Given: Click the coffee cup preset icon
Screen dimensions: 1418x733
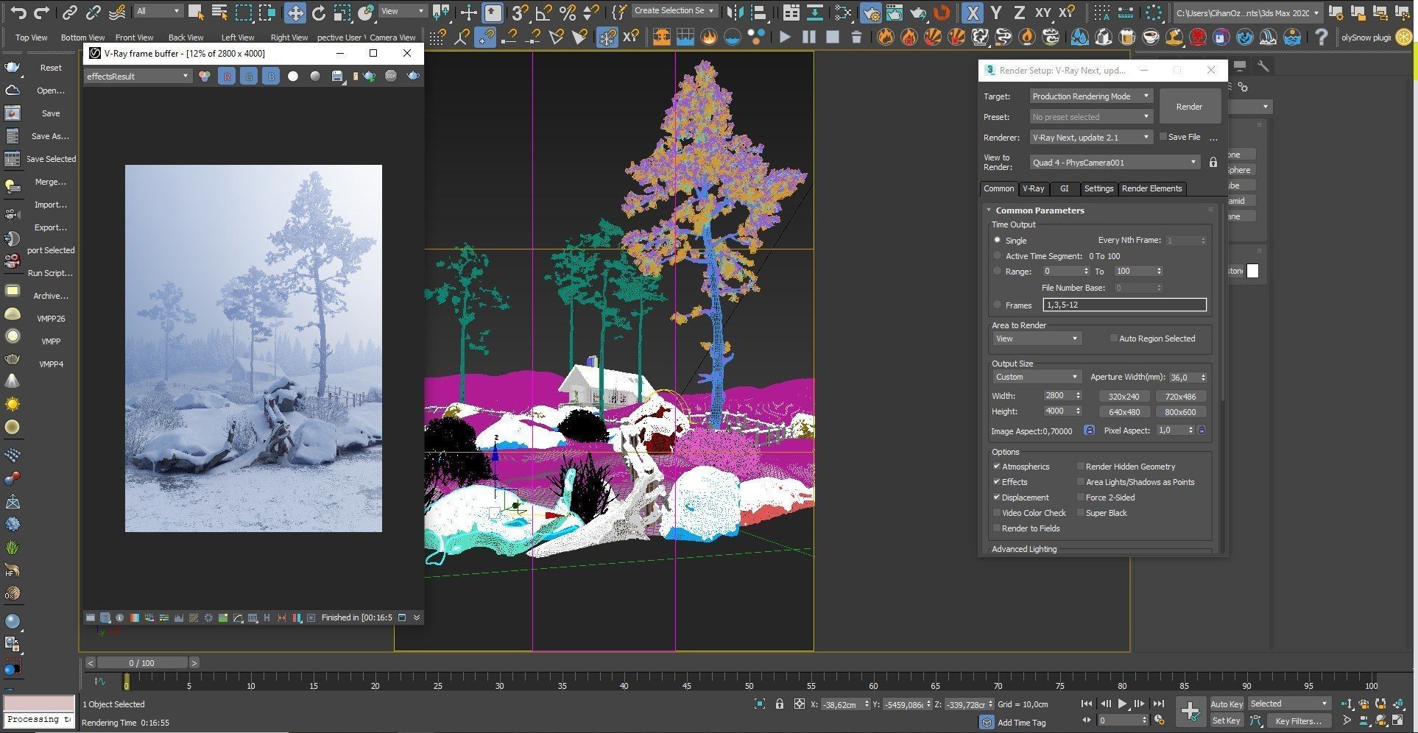Looking at the screenshot, I should coord(1150,37).
